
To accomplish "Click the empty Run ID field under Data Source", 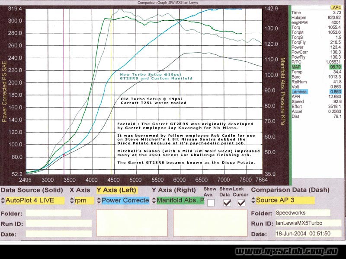I will coord(58,223).
